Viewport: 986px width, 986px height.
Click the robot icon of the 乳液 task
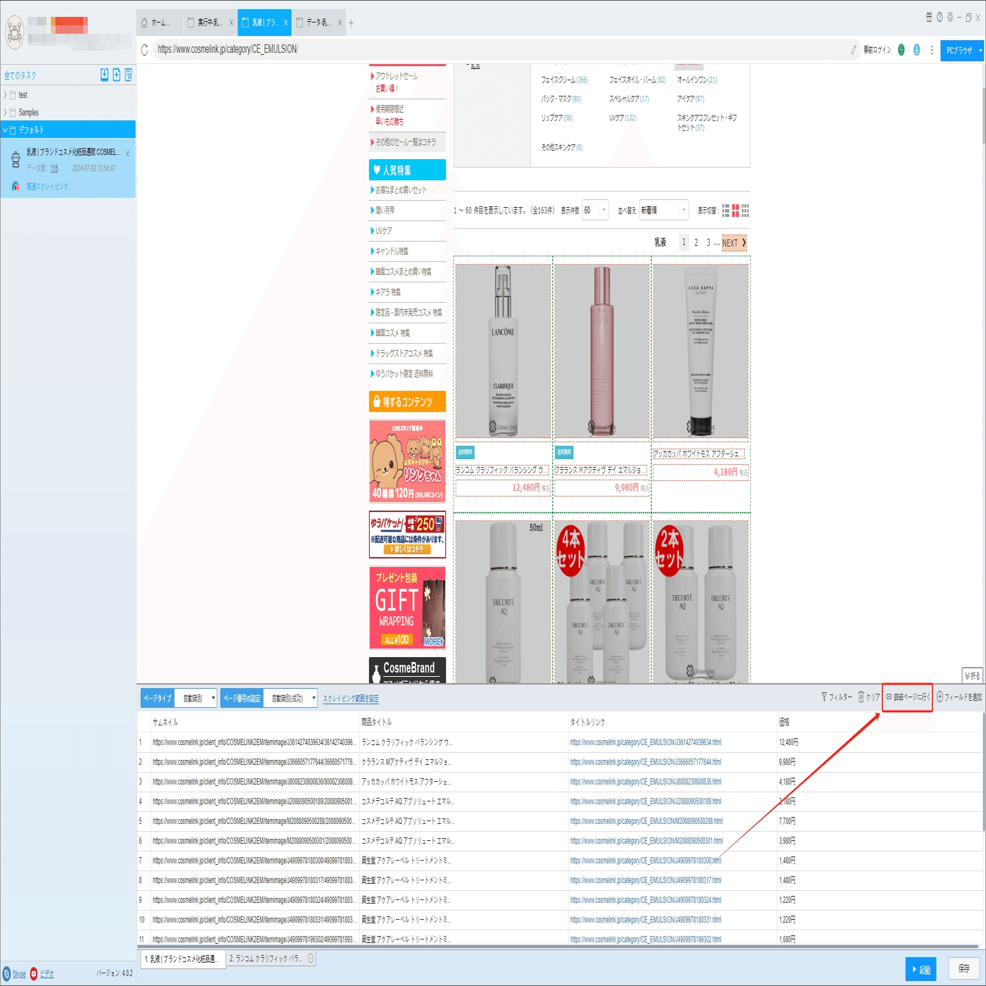[15, 160]
